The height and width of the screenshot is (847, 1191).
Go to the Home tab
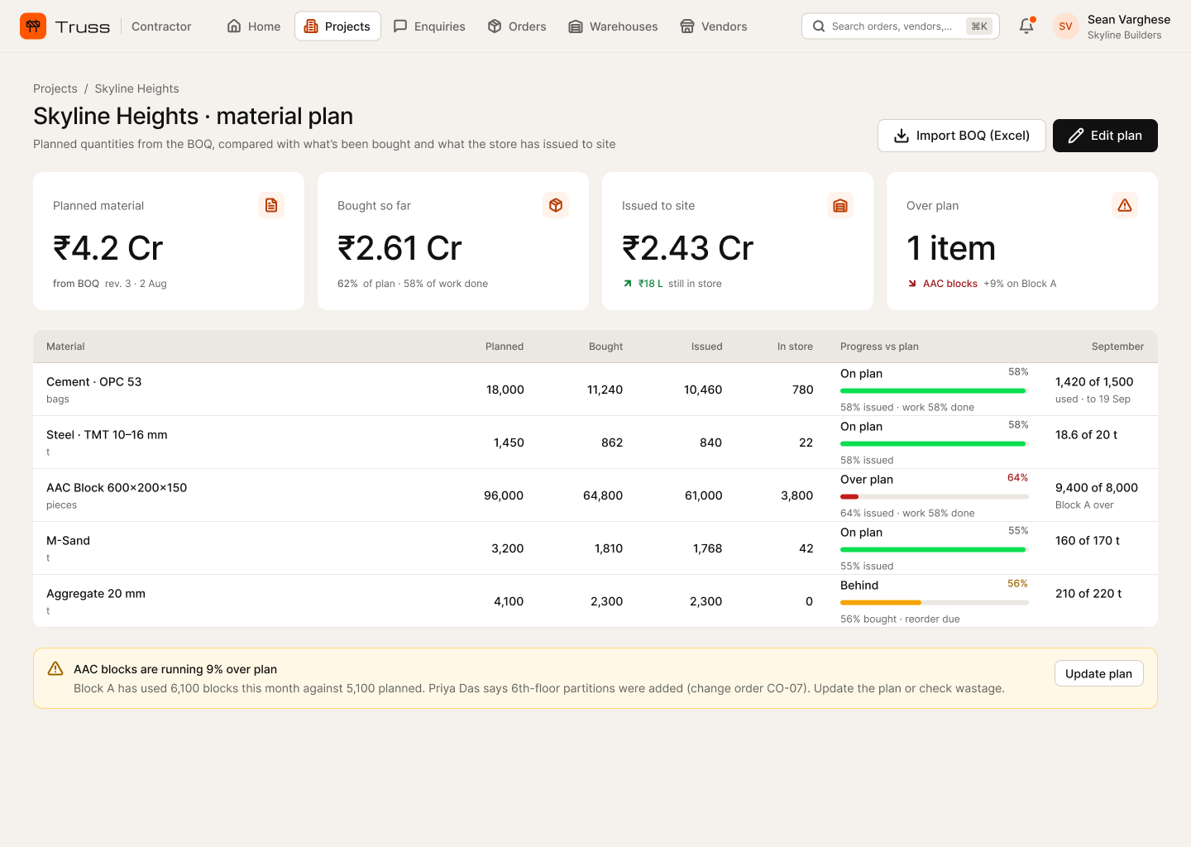pos(254,26)
